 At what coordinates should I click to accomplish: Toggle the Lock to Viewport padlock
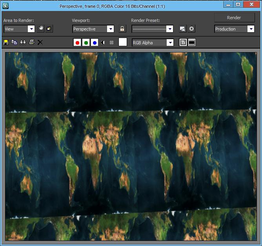[122, 29]
